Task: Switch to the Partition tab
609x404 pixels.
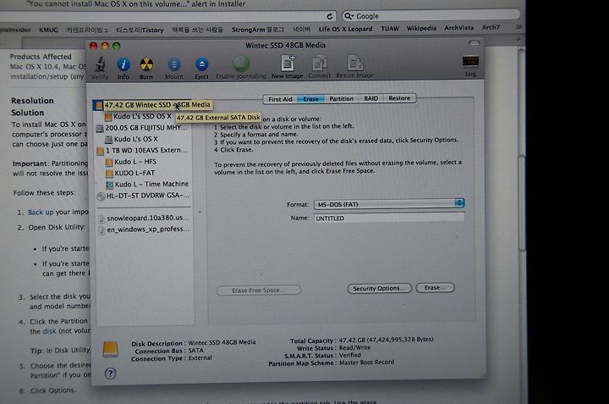Action: [x=342, y=99]
